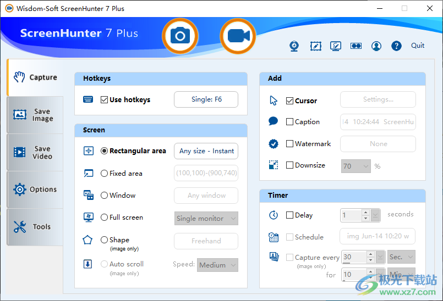Switch to the Save Video tab
Image resolution: width=443 pixels, height=301 pixels.
[x=35, y=152]
